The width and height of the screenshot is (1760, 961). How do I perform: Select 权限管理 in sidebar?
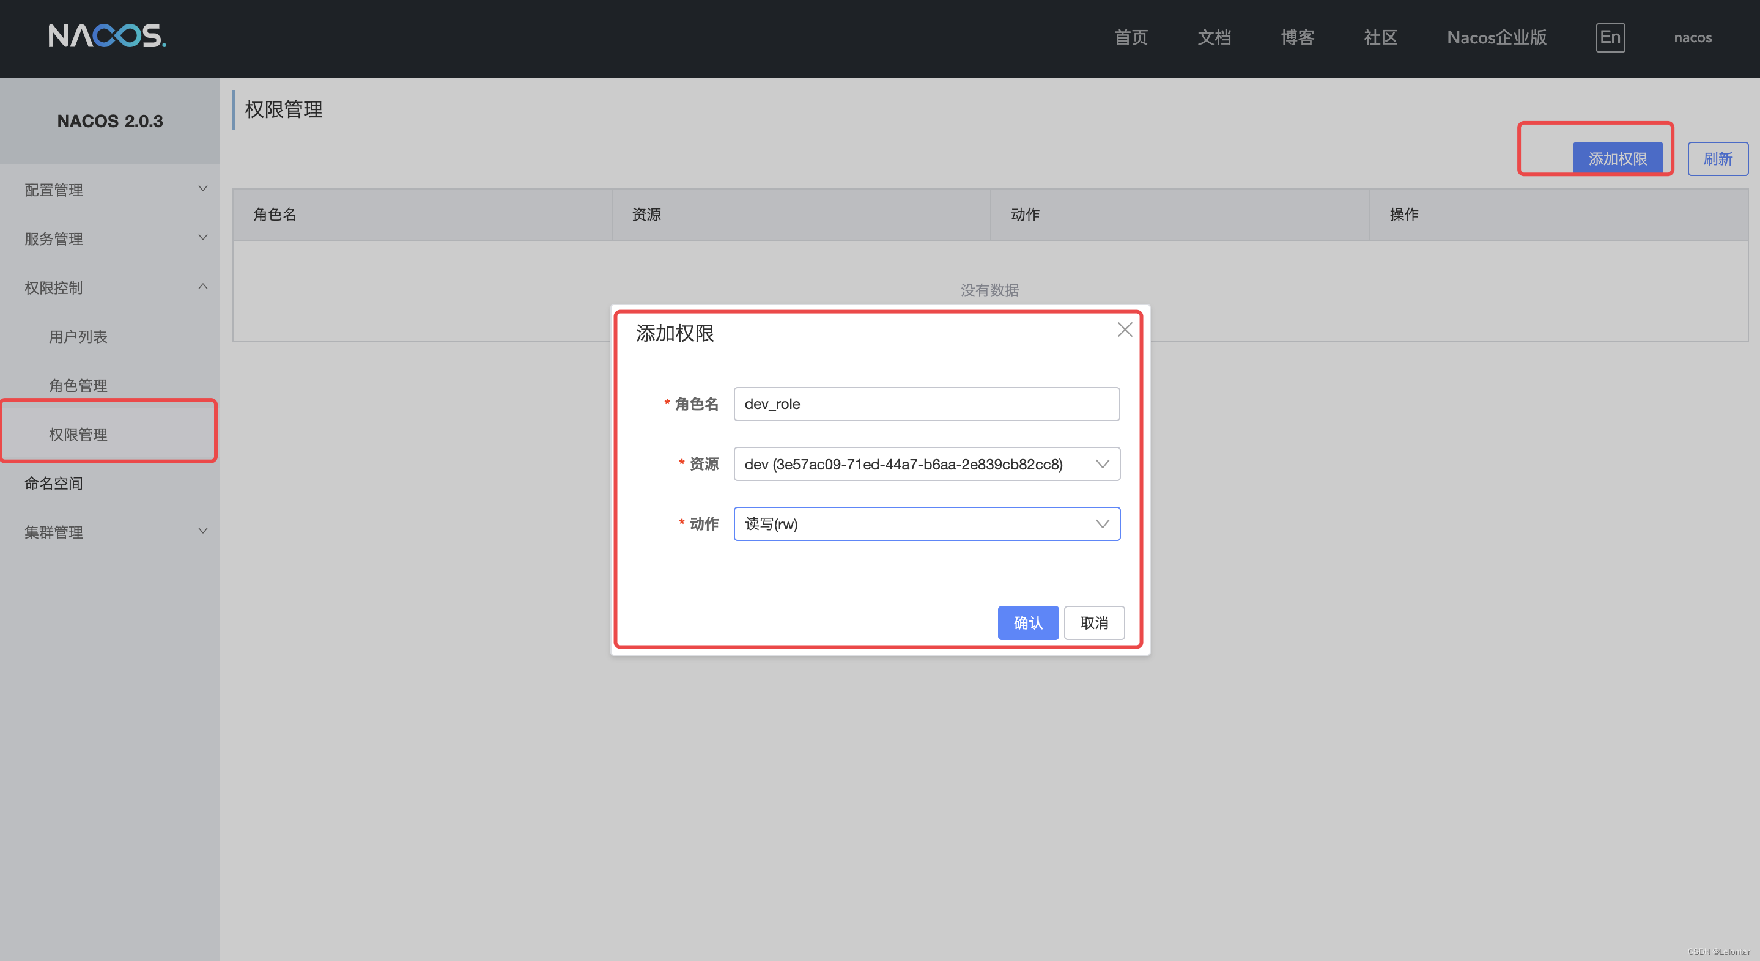tap(78, 435)
